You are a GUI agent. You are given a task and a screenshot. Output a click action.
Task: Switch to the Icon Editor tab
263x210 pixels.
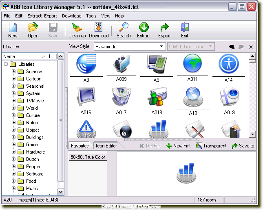click(106, 146)
